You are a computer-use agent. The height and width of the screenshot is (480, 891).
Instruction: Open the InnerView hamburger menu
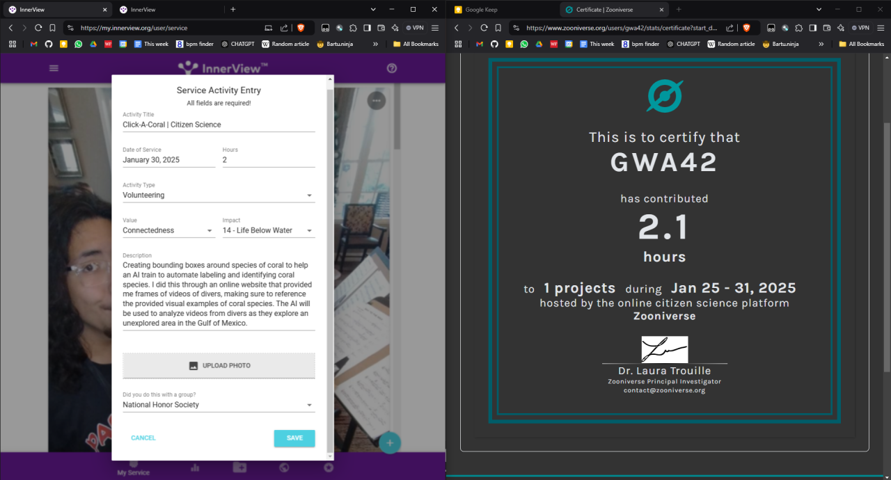point(54,68)
